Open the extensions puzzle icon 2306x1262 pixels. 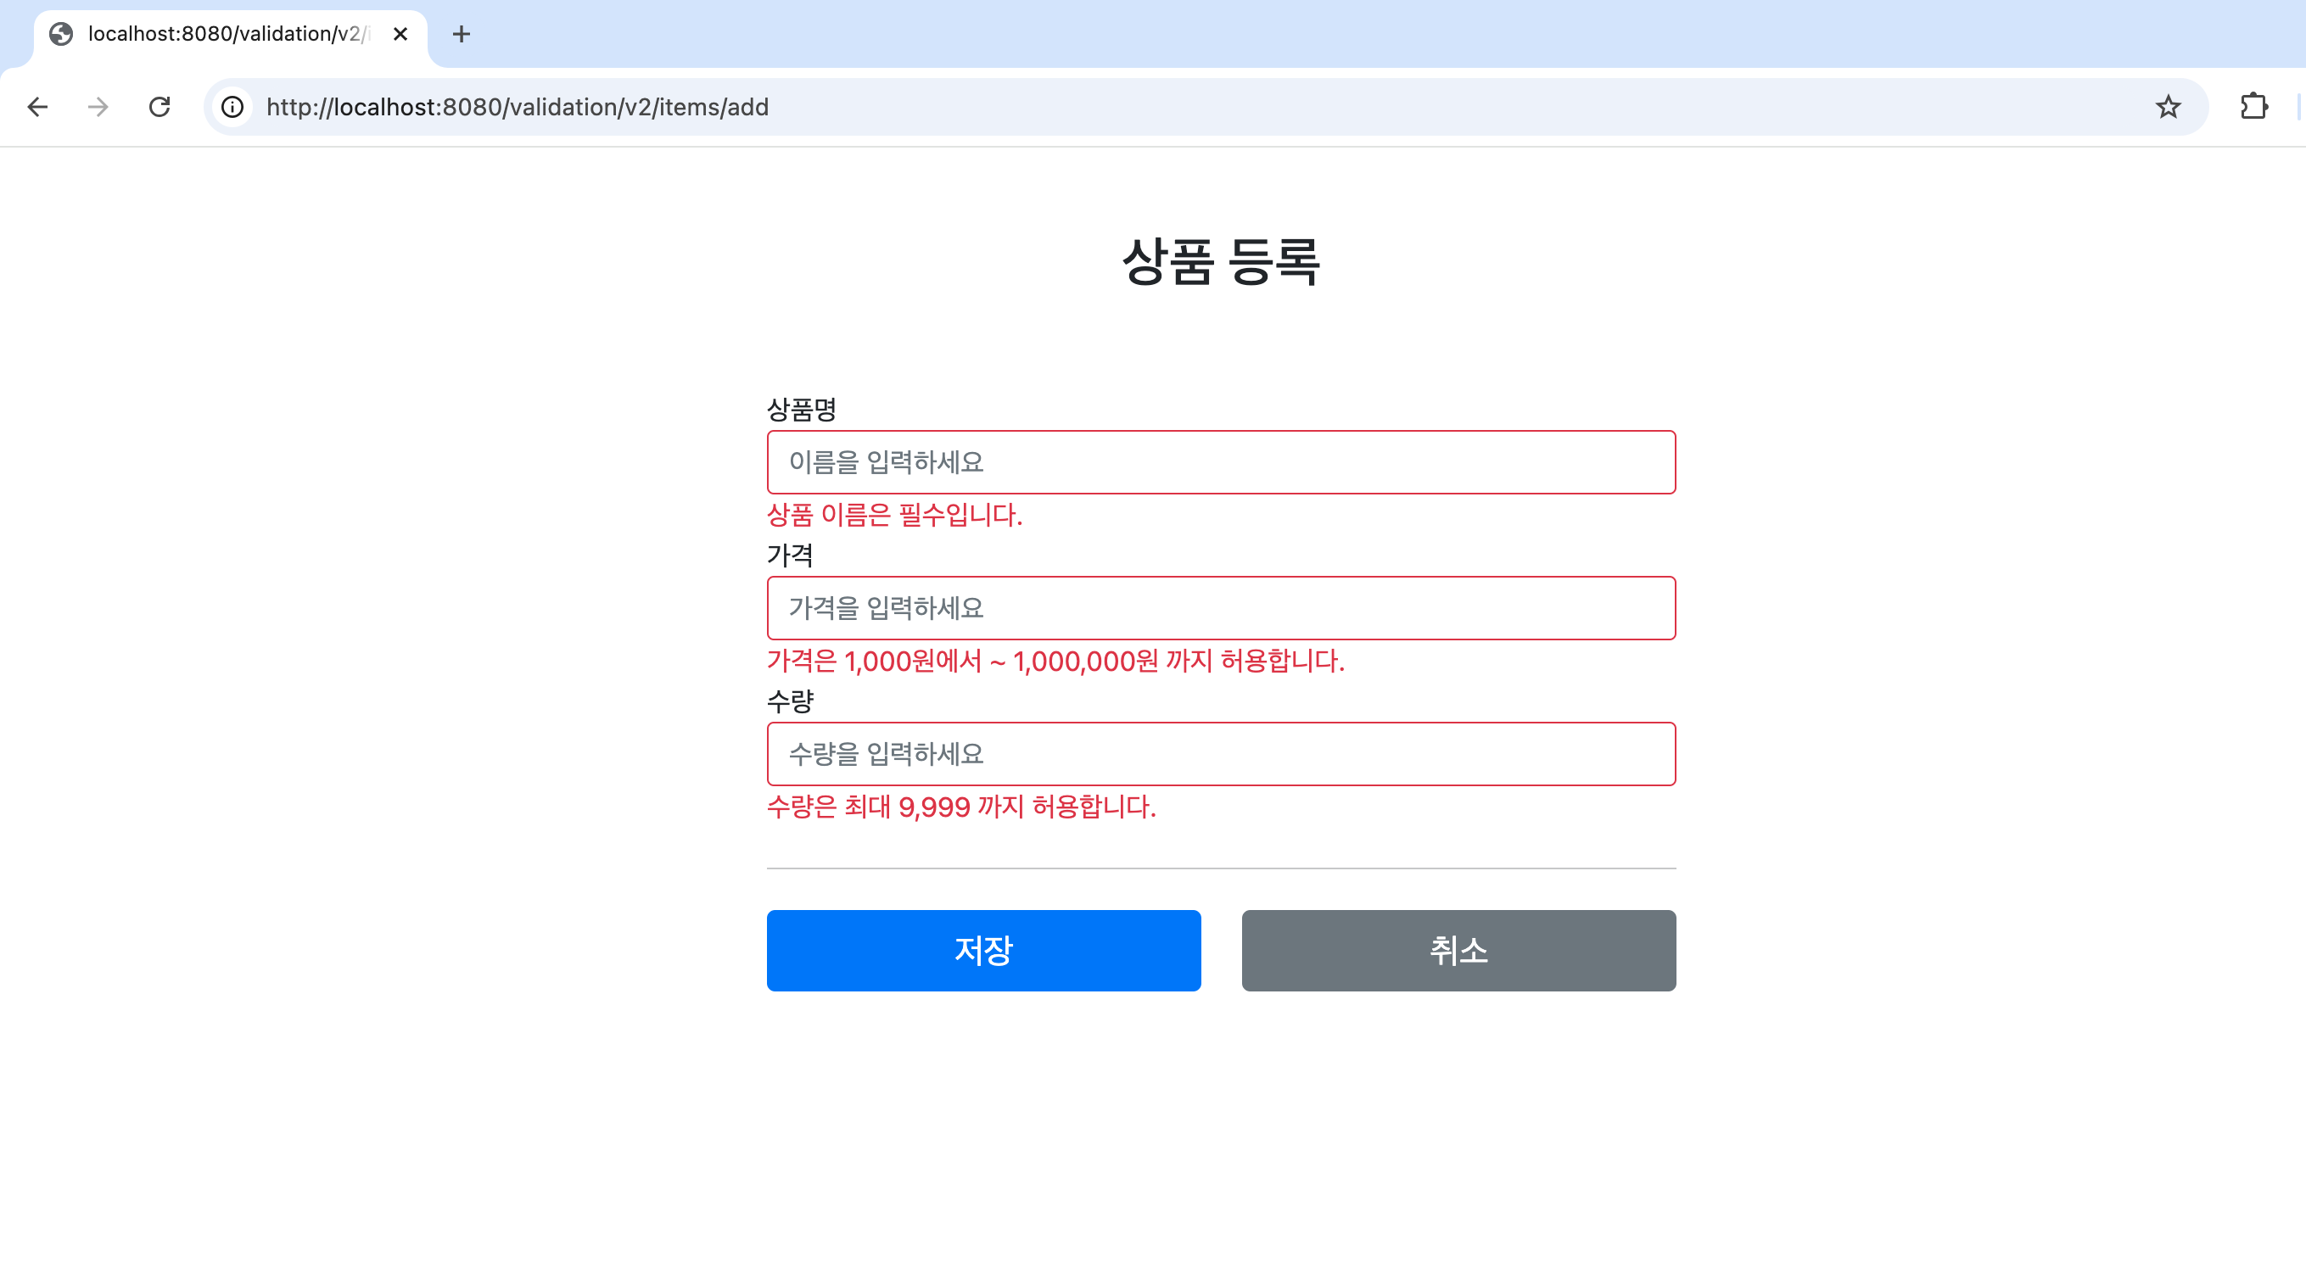2253,108
